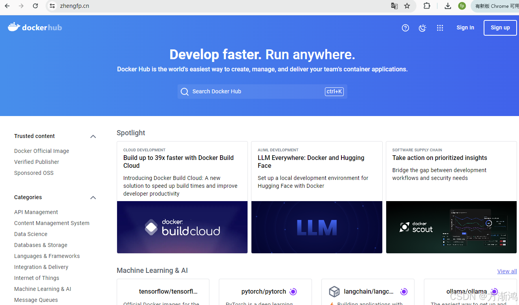This screenshot has height=305, width=519.
Task: Collapse the Categories section
Action: click(93, 198)
